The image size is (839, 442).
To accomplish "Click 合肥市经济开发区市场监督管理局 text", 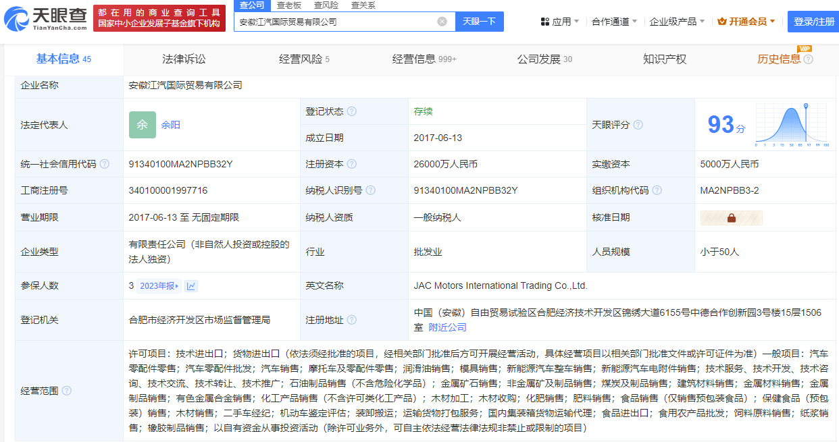I will 199,320.
